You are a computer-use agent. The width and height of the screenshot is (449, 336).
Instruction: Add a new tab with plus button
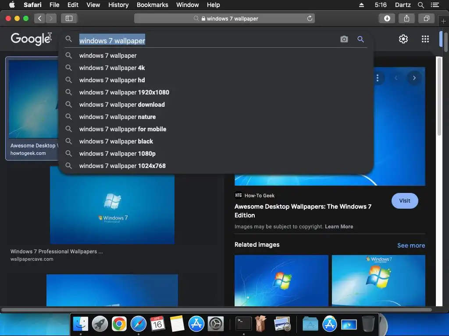pos(443,21)
